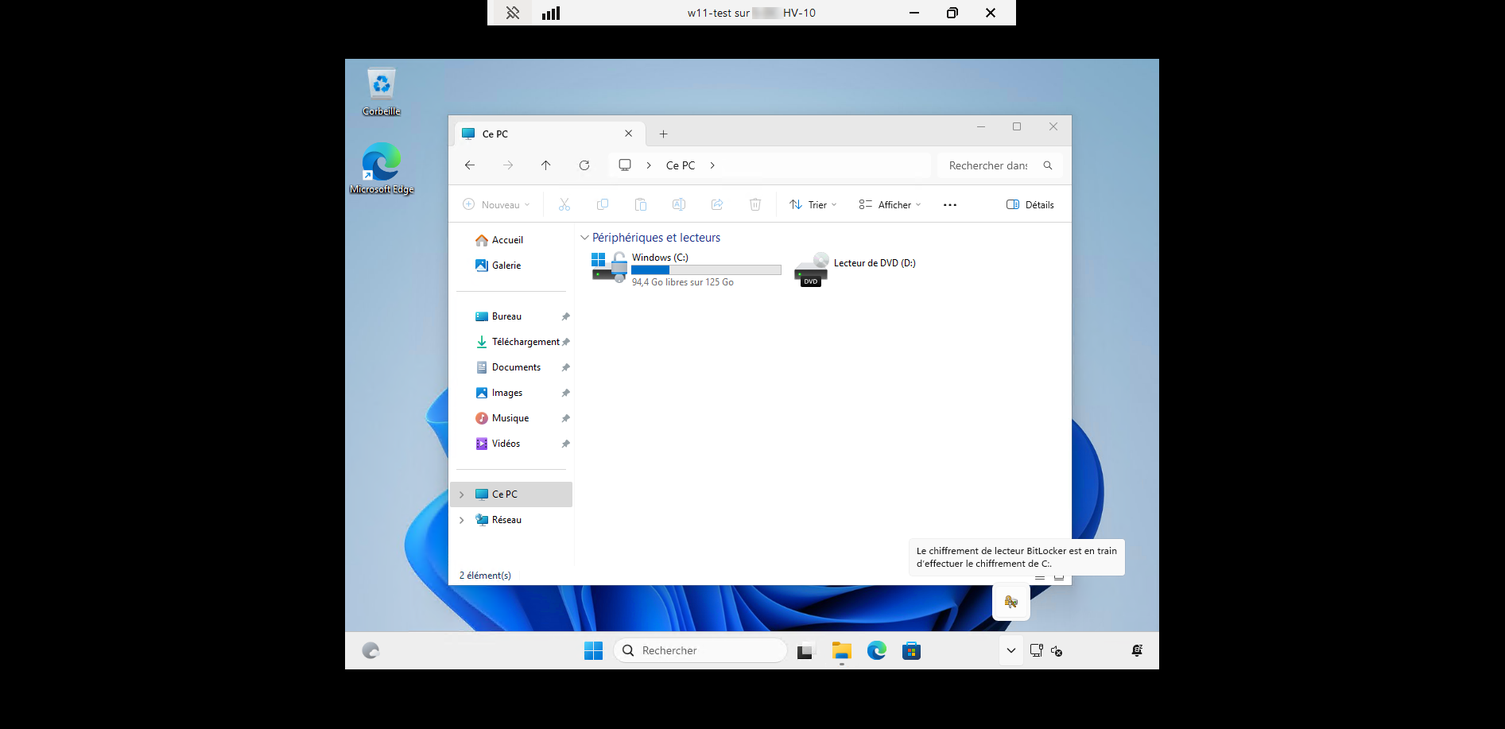
Task: Add a new Explorer tab
Action: 663,134
